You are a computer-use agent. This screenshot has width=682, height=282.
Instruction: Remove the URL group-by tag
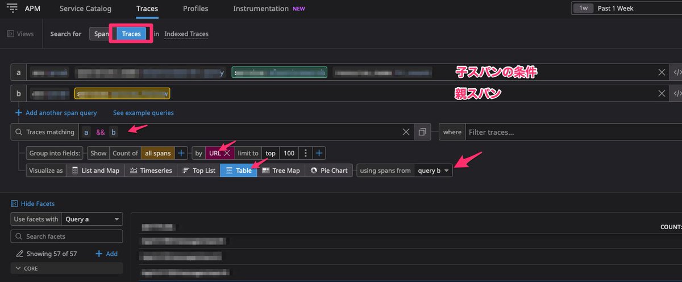pyautogui.click(x=226, y=153)
